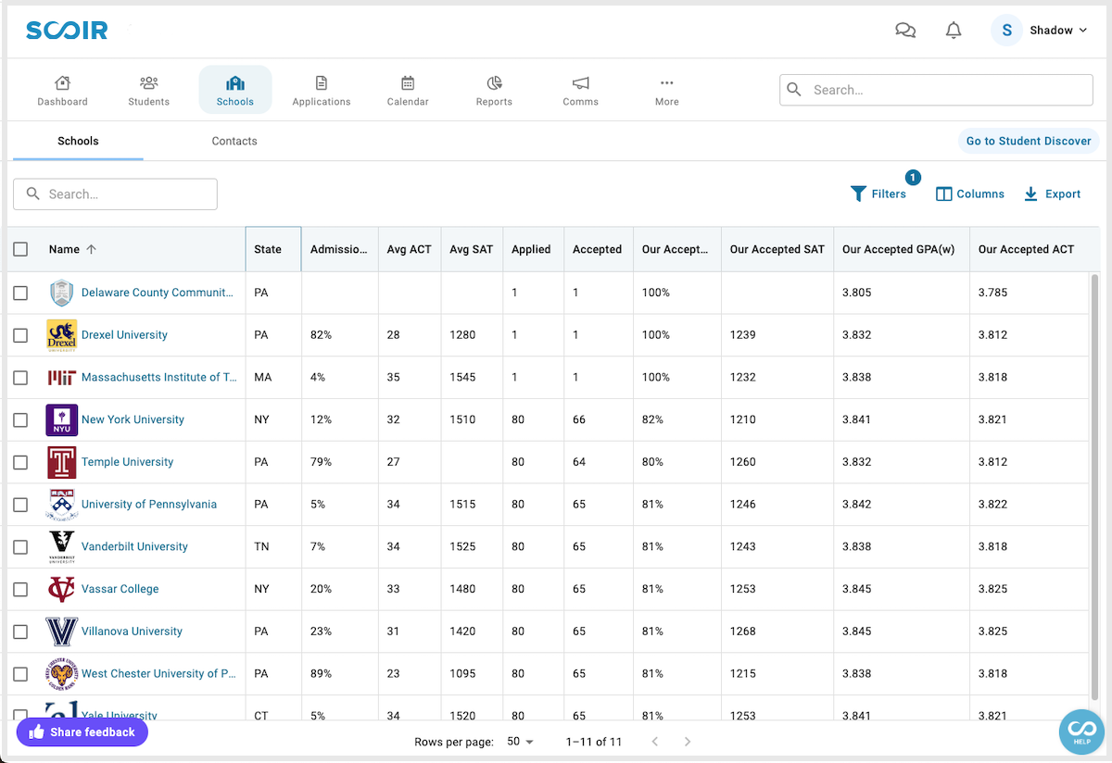1112x763 pixels.
Task: Click the Vassar College VC logo
Action: 62,589
